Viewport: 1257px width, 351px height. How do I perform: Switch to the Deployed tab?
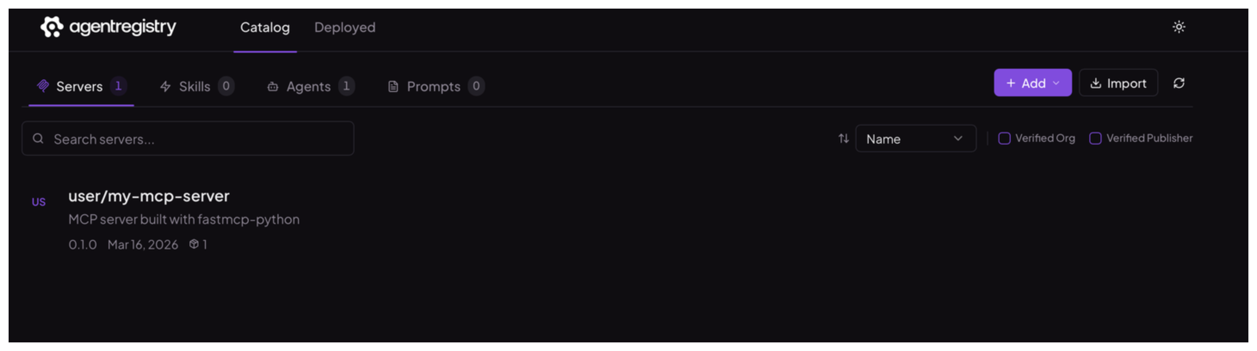click(344, 28)
